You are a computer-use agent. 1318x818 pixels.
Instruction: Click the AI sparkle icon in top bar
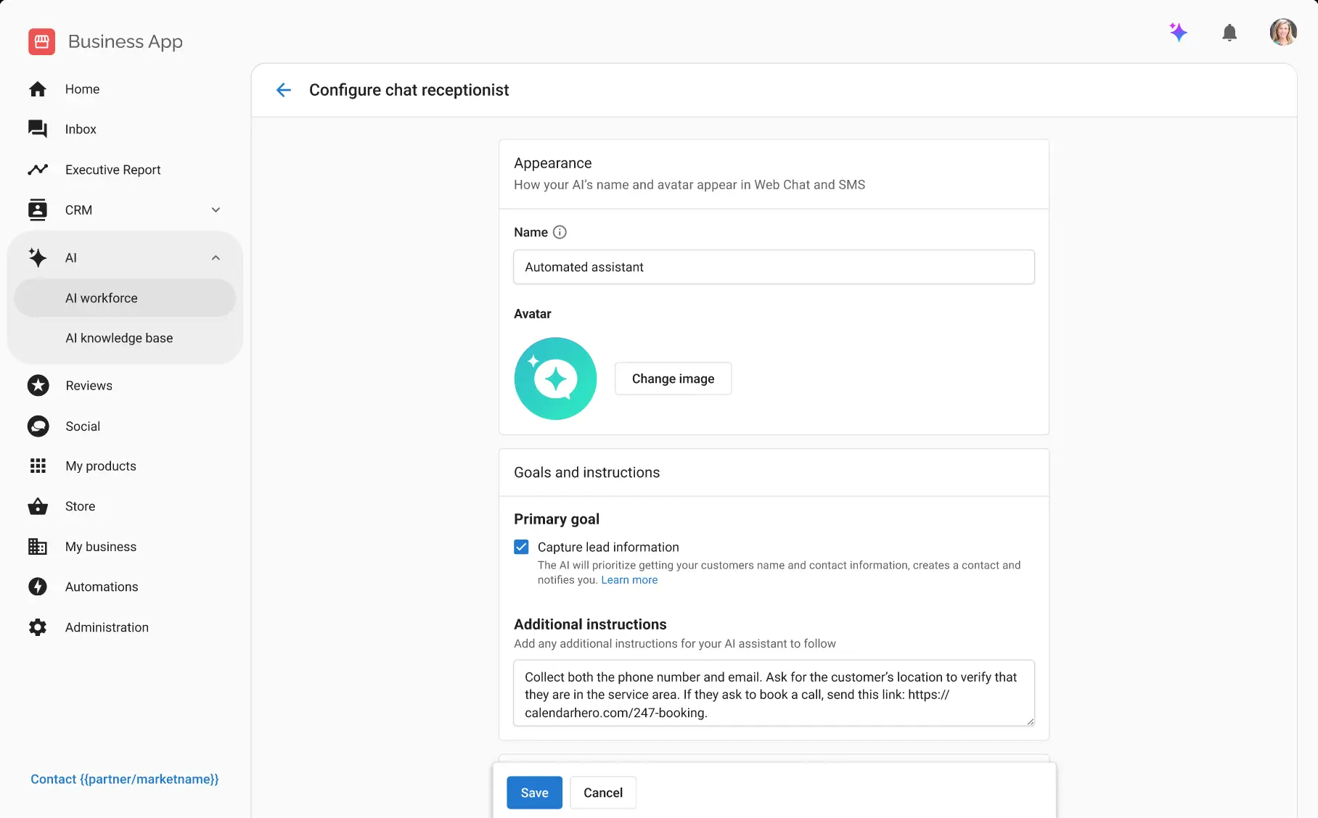click(x=1178, y=33)
